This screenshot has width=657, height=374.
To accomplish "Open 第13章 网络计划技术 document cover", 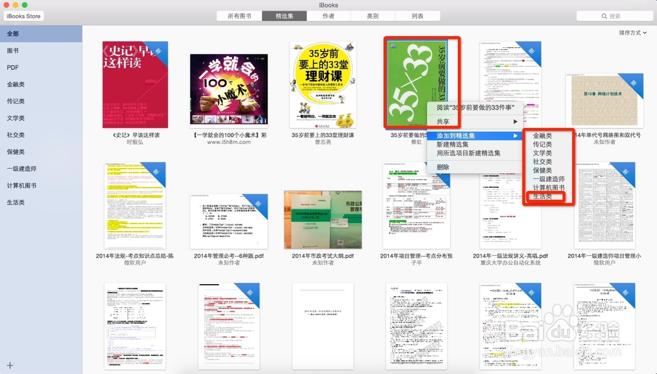I will pos(604,101).
